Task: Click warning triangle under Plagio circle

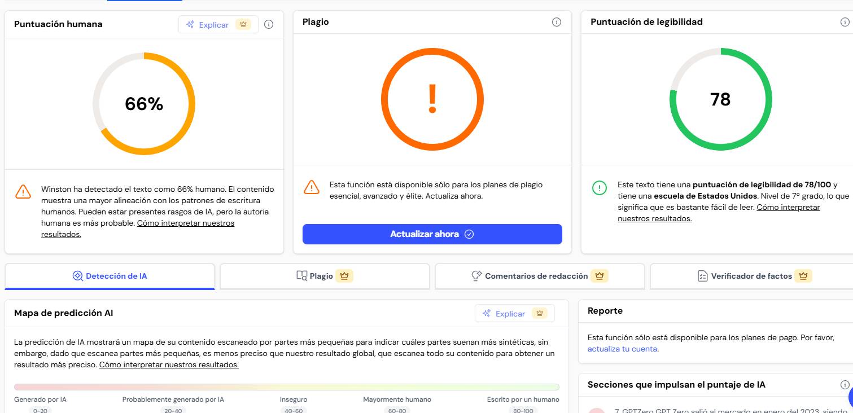Action: [312, 186]
